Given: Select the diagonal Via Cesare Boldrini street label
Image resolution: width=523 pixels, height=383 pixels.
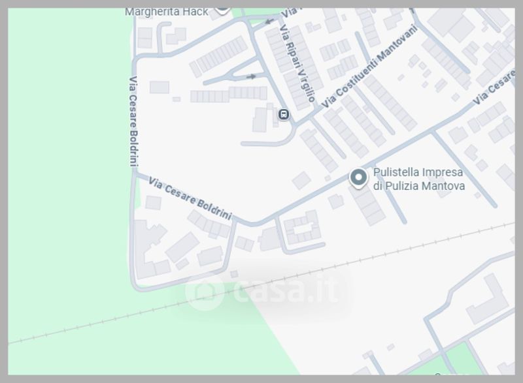Looking at the screenshot, I should tap(190, 198).
